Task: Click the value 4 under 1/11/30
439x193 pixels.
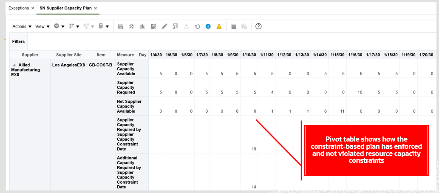Action: (272, 92)
